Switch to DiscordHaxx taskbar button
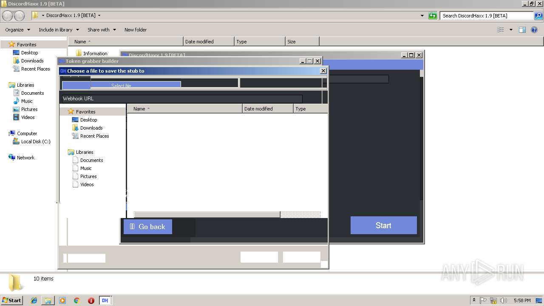Image resolution: width=544 pixels, height=306 pixels. (x=105, y=300)
